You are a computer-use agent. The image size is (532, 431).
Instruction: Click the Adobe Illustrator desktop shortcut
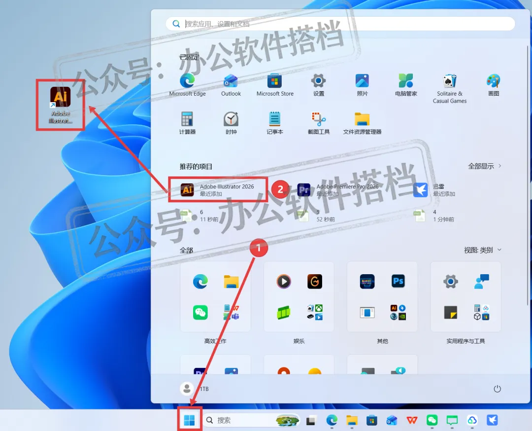click(61, 105)
